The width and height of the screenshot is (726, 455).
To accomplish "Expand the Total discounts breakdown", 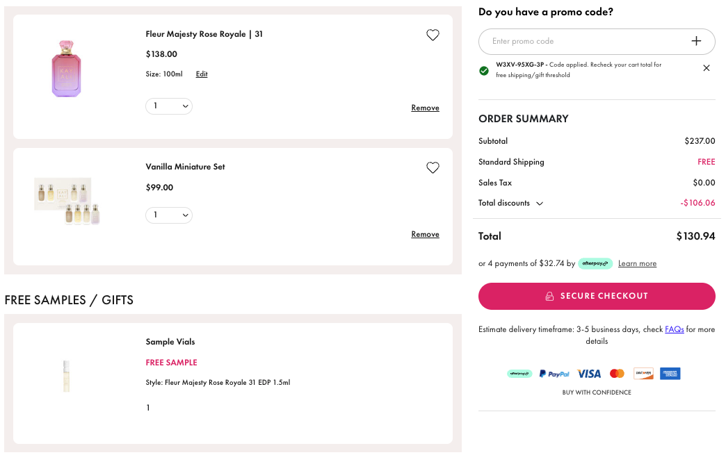I will click(540, 204).
